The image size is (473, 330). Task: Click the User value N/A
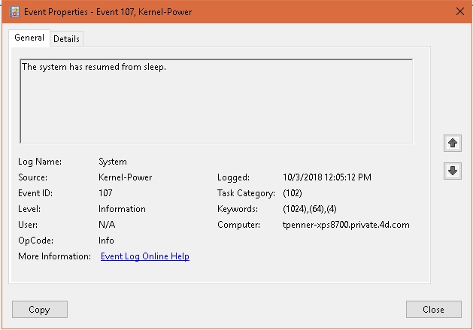[x=107, y=225]
